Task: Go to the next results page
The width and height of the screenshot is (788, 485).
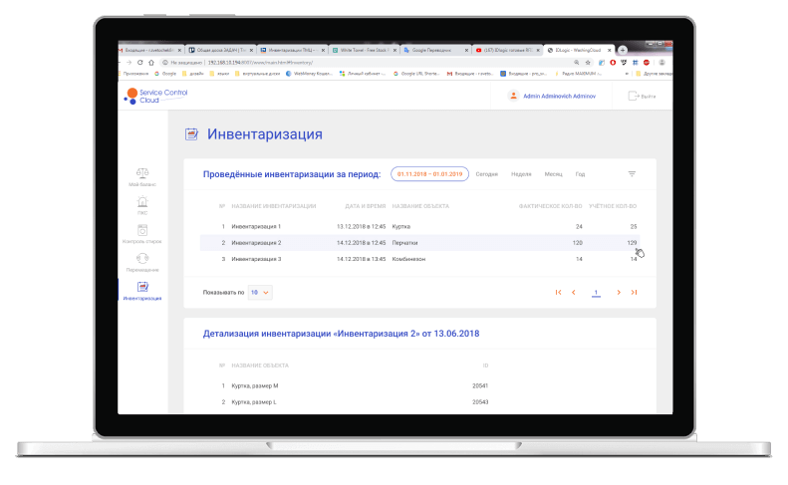Action: click(x=619, y=293)
